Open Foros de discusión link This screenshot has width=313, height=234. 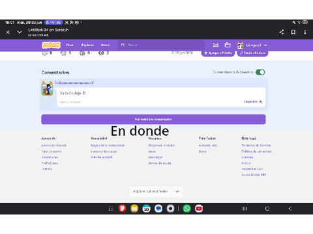tap(104, 151)
